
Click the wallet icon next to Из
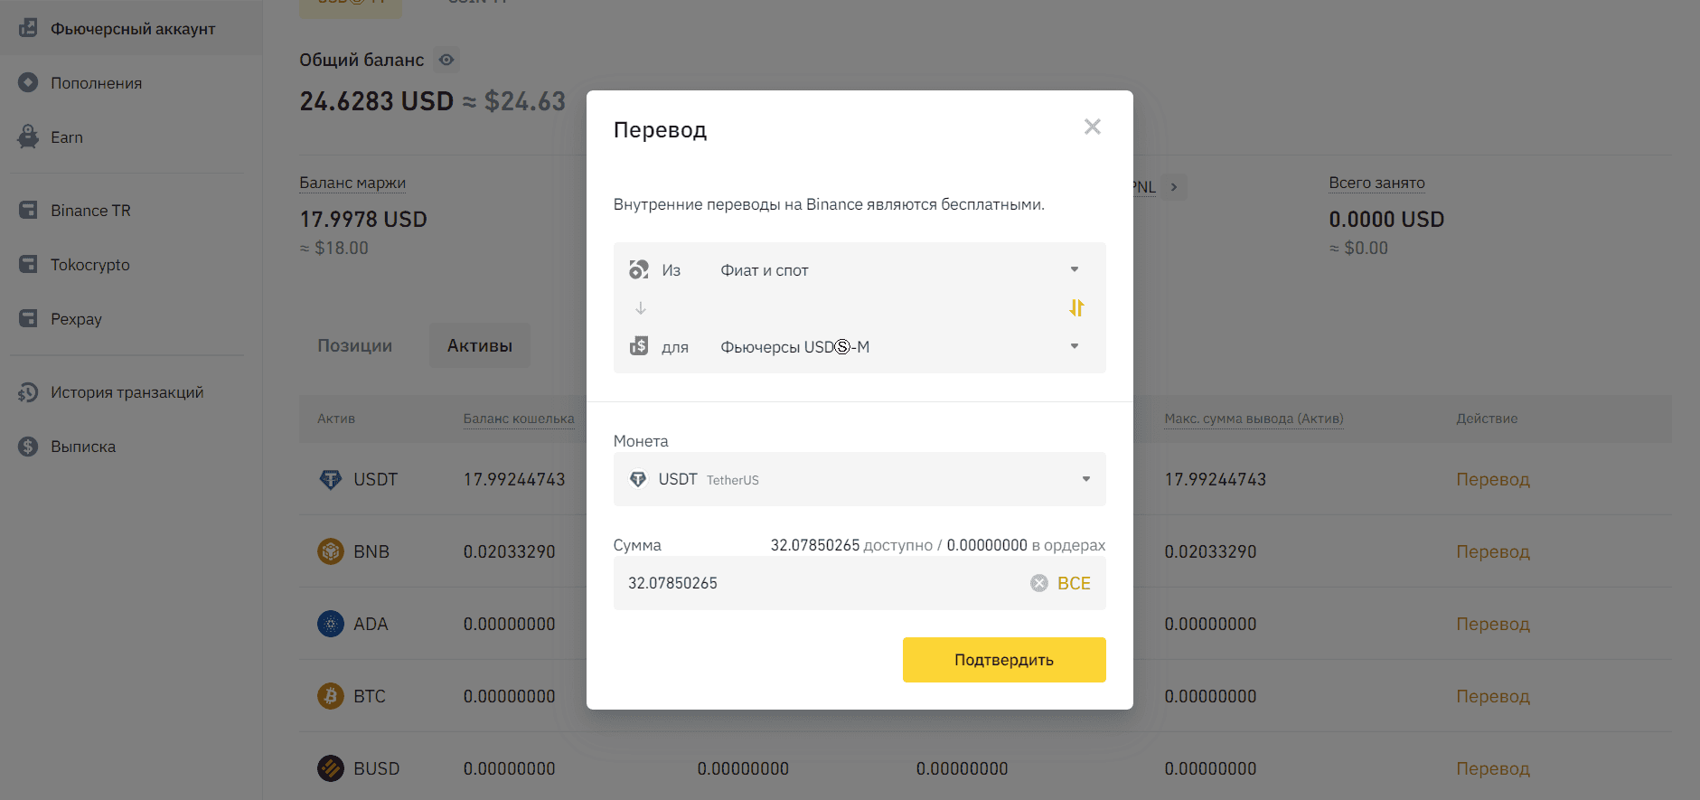pos(639,269)
